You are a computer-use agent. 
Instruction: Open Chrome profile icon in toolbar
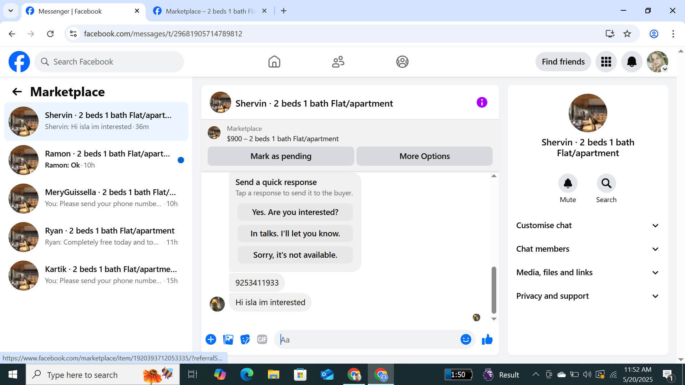(x=654, y=34)
